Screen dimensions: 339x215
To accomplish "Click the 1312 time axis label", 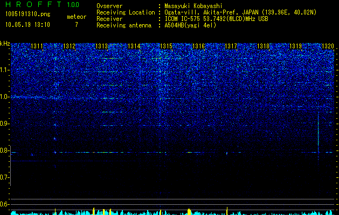I will [x=69, y=46].
